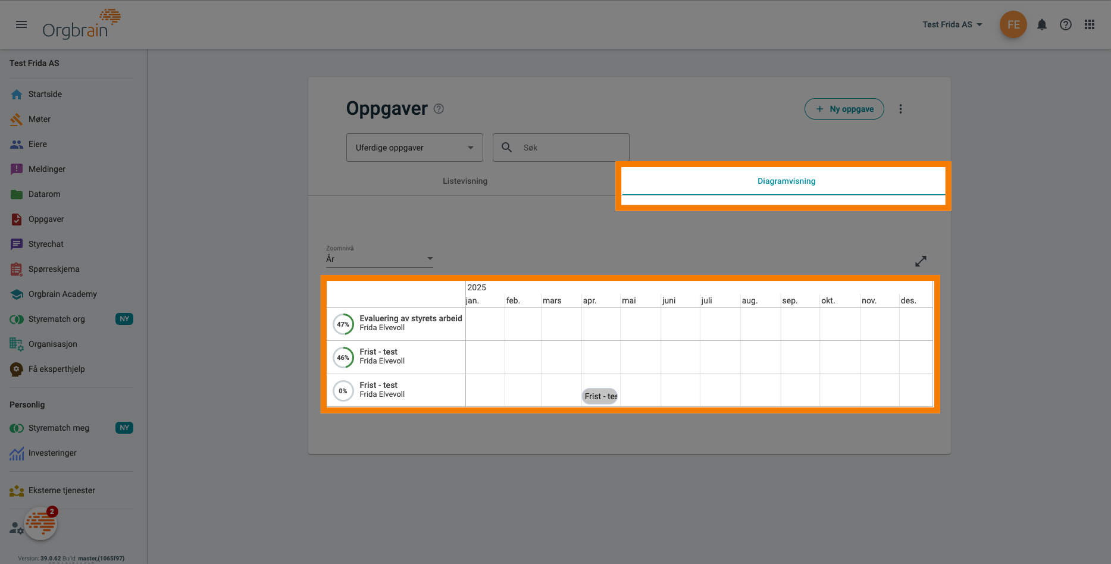Click the juni month column header
1111x564 pixels.
click(x=669, y=300)
